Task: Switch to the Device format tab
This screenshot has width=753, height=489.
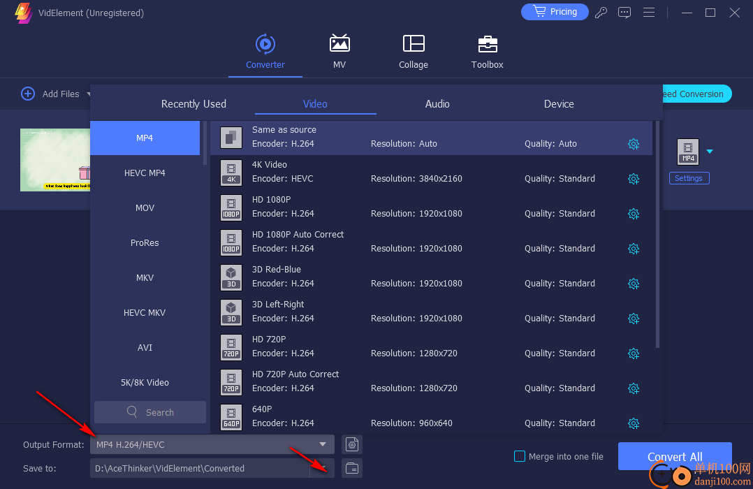Action: tap(559, 104)
